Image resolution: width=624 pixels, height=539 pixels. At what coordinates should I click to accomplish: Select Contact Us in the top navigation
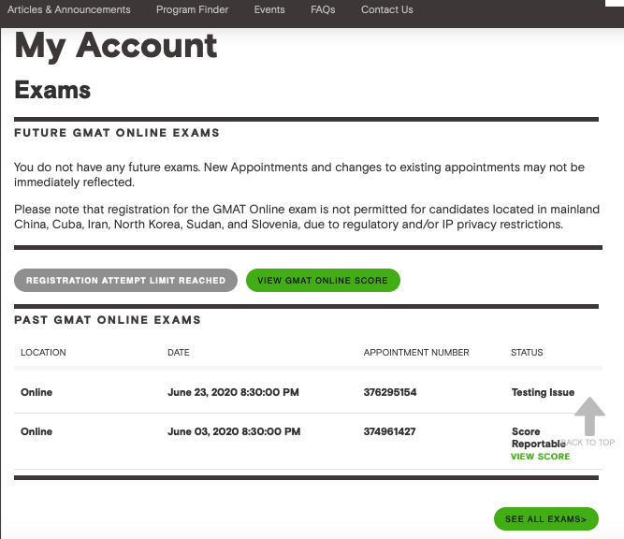point(386,10)
